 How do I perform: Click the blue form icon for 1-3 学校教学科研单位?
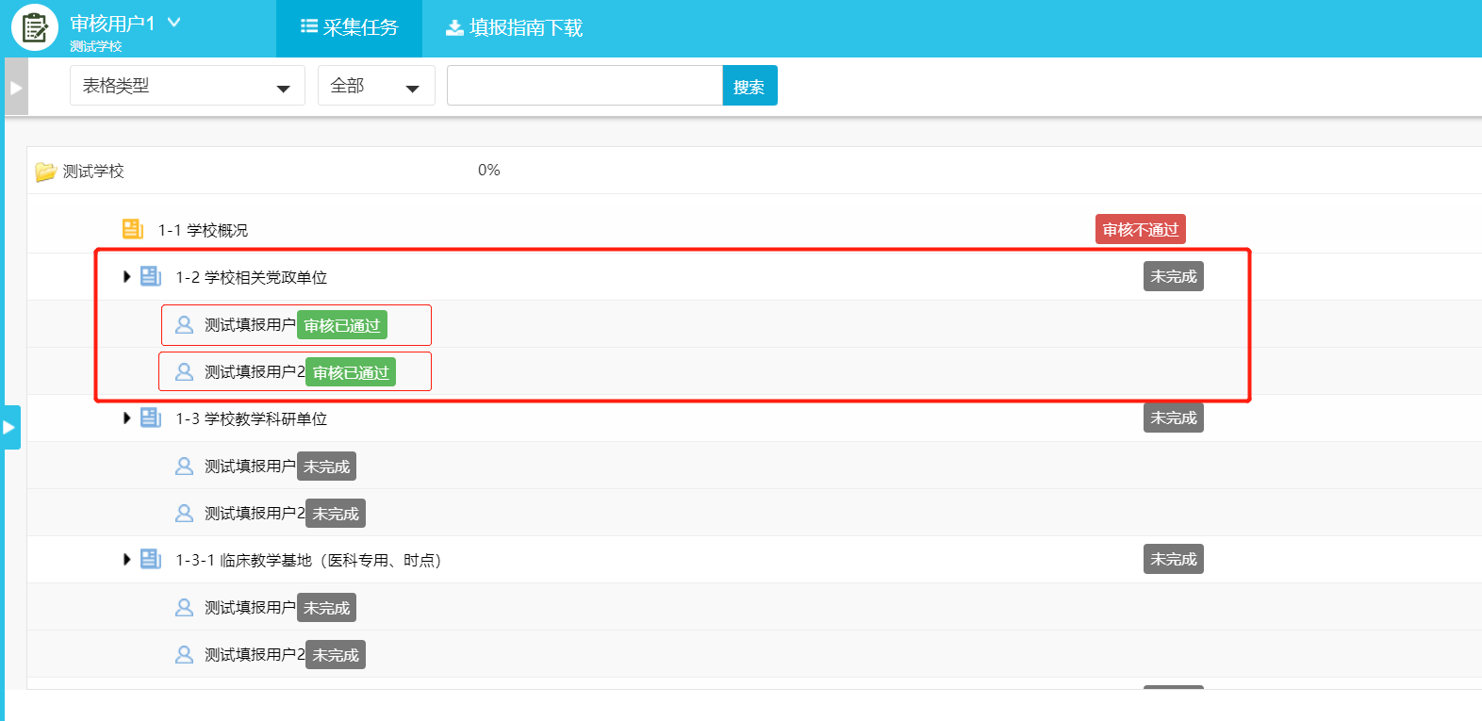151,418
